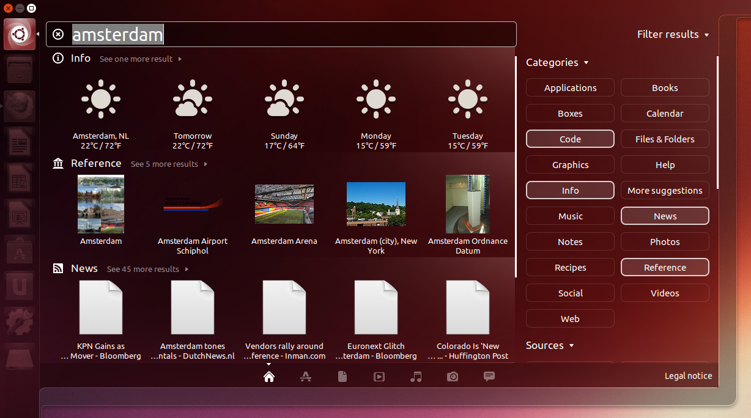The height and width of the screenshot is (418, 751).
Task: Disable the Code category filter
Action: (x=570, y=139)
